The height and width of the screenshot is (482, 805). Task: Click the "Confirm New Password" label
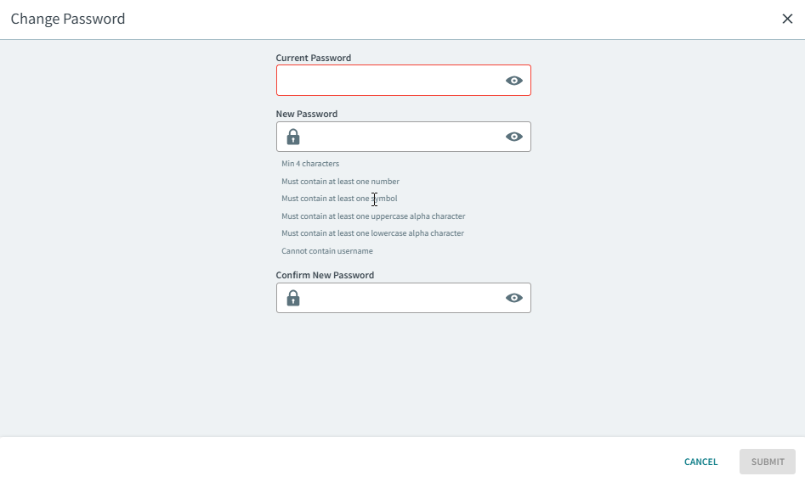click(325, 276)
